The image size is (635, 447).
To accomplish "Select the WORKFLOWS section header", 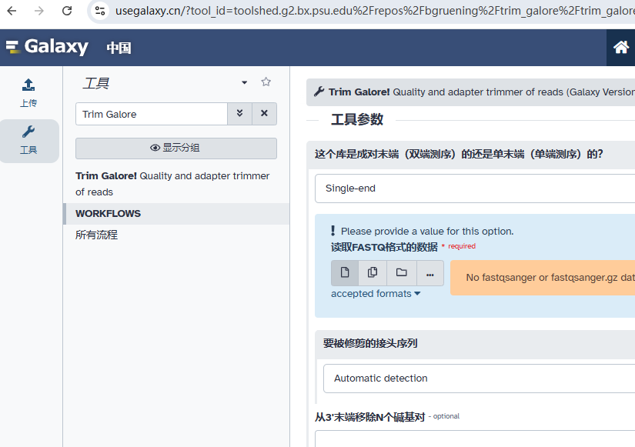I will coord(176,214).
